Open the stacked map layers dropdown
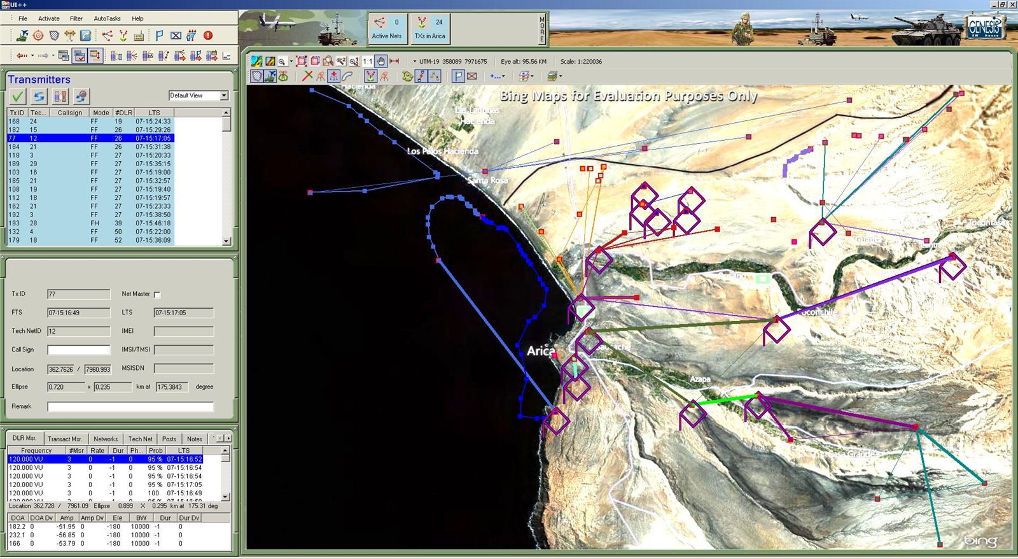 [x=532, y=76]
